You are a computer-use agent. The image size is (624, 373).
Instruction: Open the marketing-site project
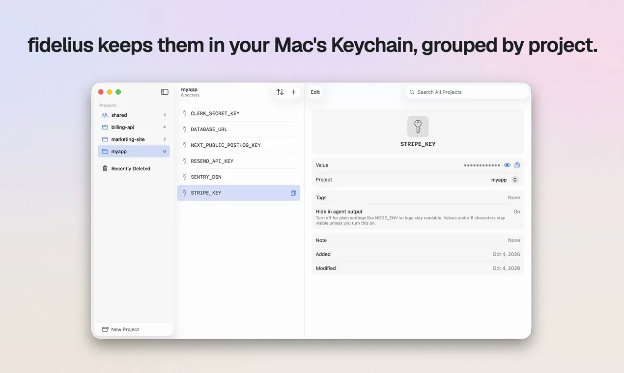[x=134, y=139]
